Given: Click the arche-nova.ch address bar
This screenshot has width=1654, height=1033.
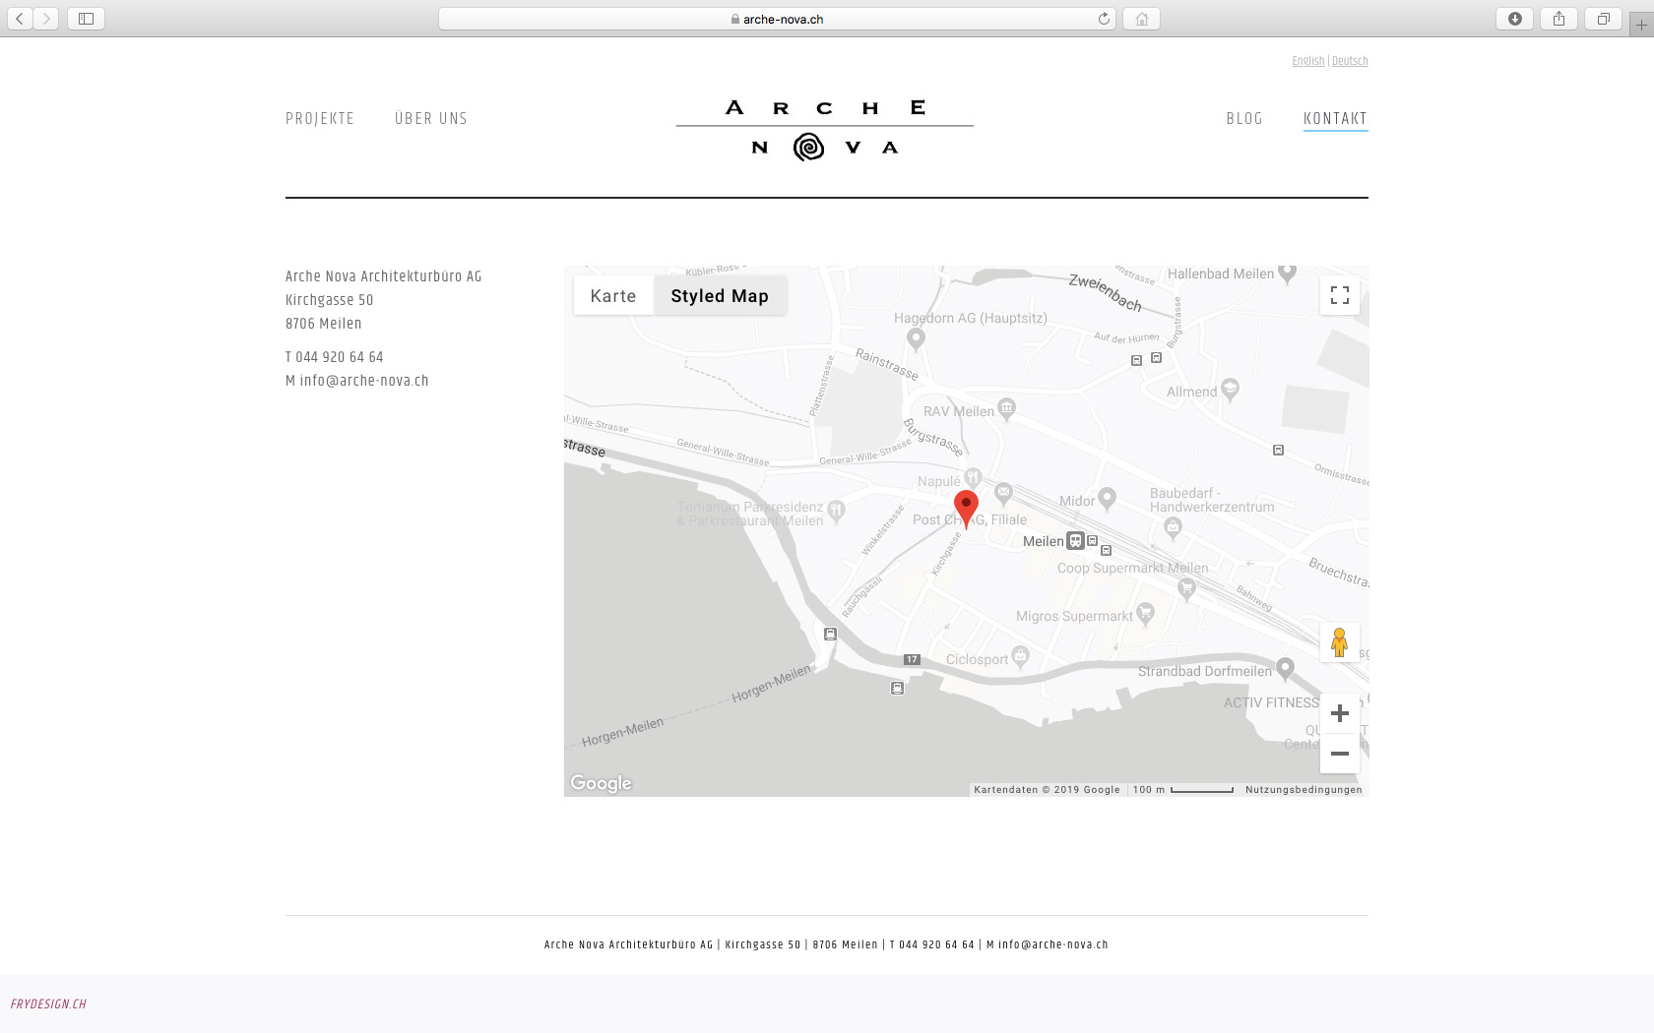Looking at the screenshot, I should pyautogui.click(x=777, y=19).
